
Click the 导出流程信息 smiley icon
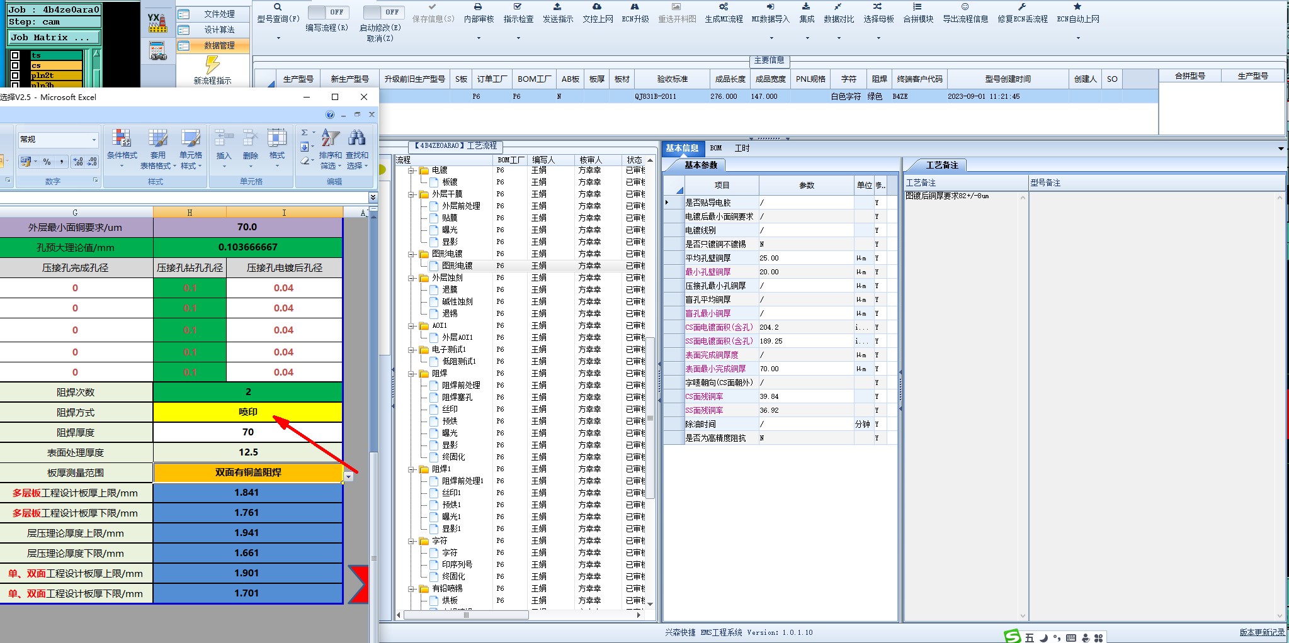[x=965, y=7]
